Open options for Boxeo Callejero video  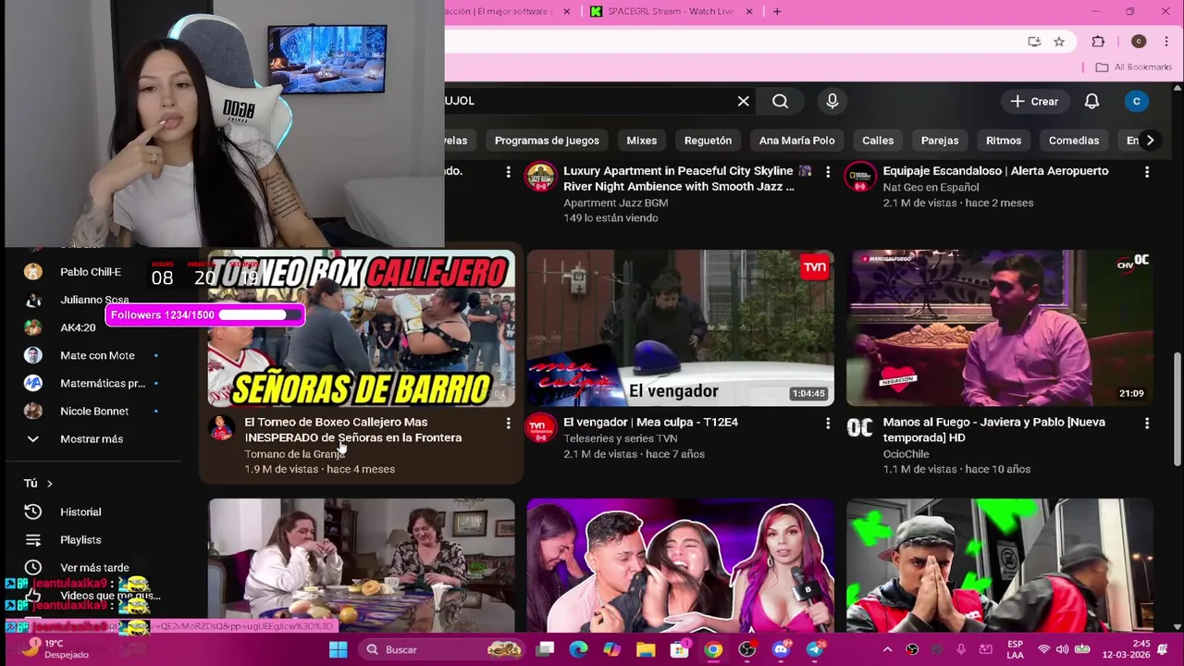(x=508, y=423)
